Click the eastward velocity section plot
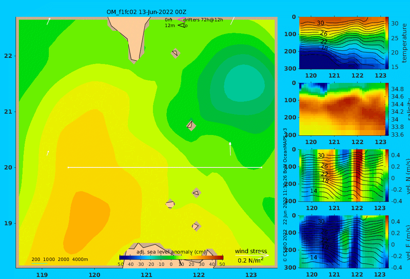Screen dimensions: 410x279 coord(342,242)
